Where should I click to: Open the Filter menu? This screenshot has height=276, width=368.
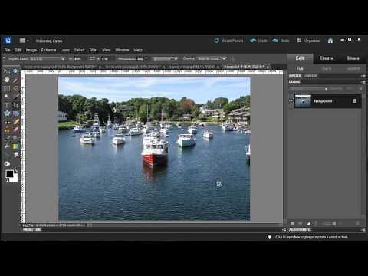pyautogui.click(x=94, y=50)
